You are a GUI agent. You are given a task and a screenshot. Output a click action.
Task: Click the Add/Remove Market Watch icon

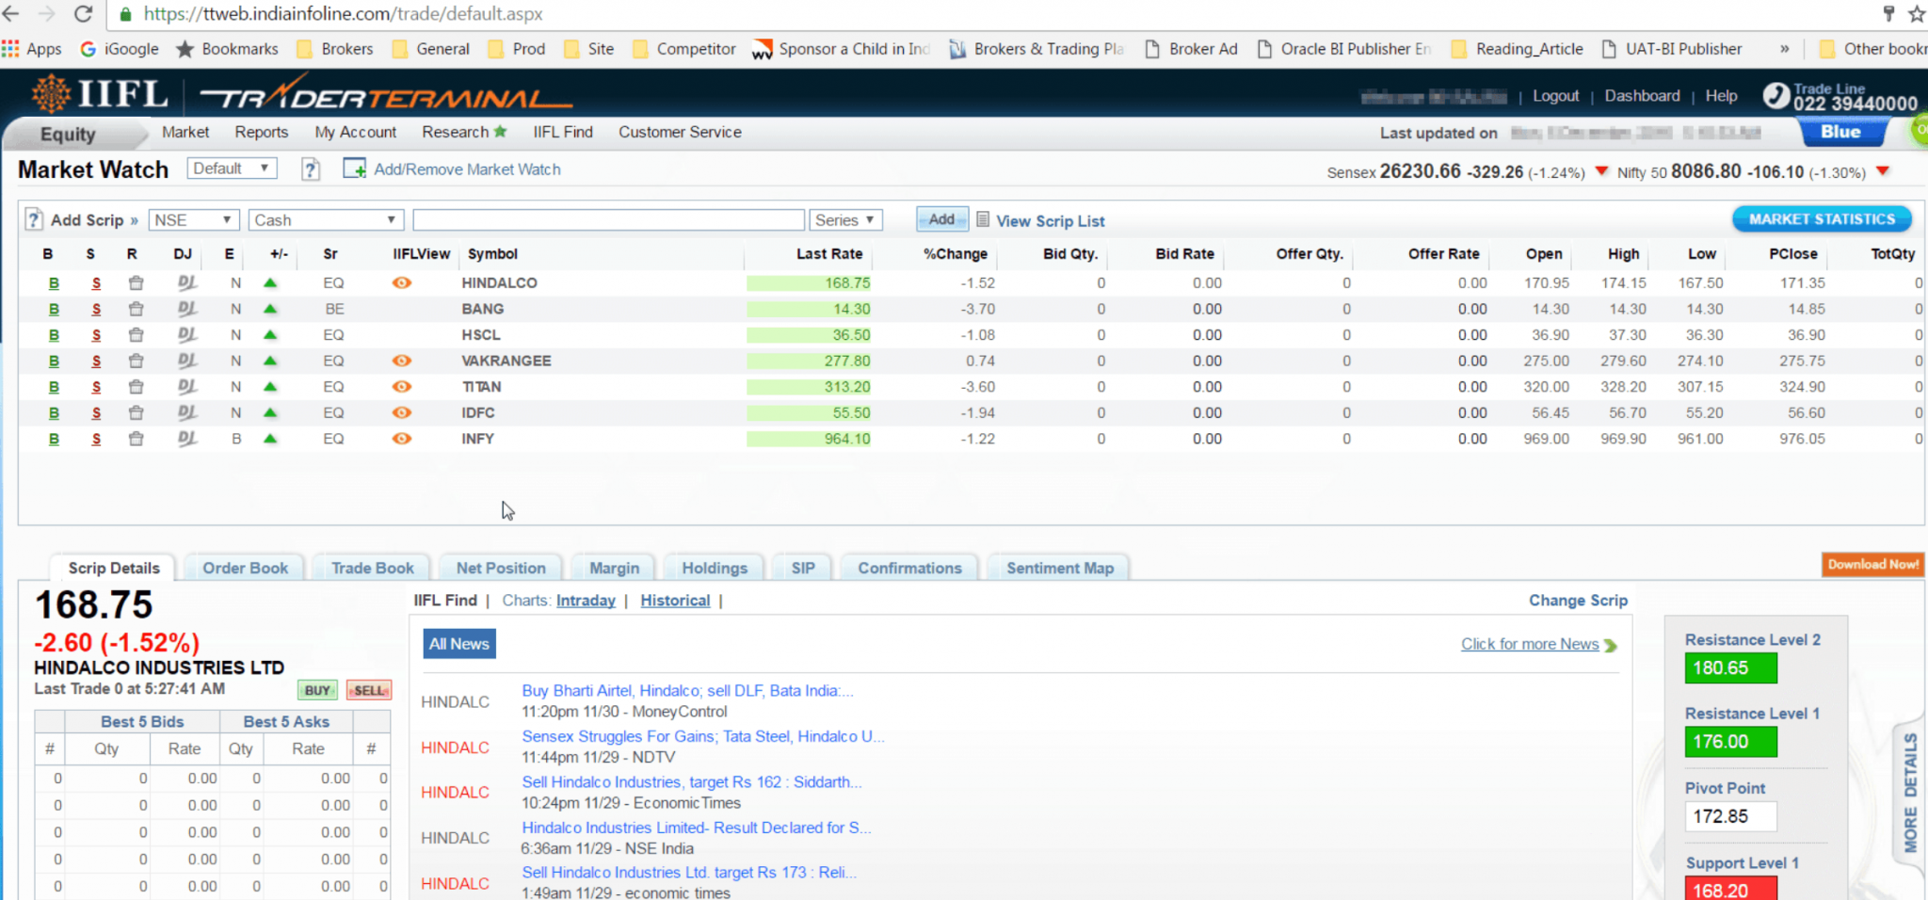tap(354, 169)
